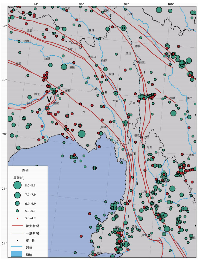The image size is (198, 260).
Task: Click the 7.0~7.9 magnitude legend circle
Action: [17, 195]
